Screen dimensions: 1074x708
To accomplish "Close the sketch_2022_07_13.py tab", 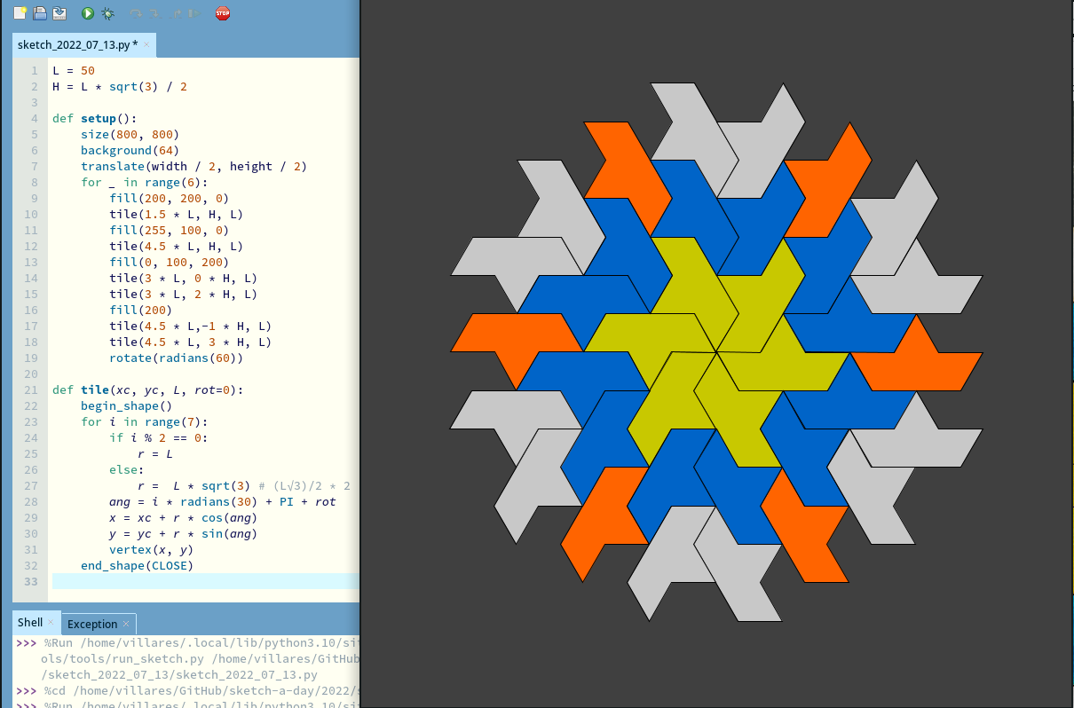I will click(146, 44).
